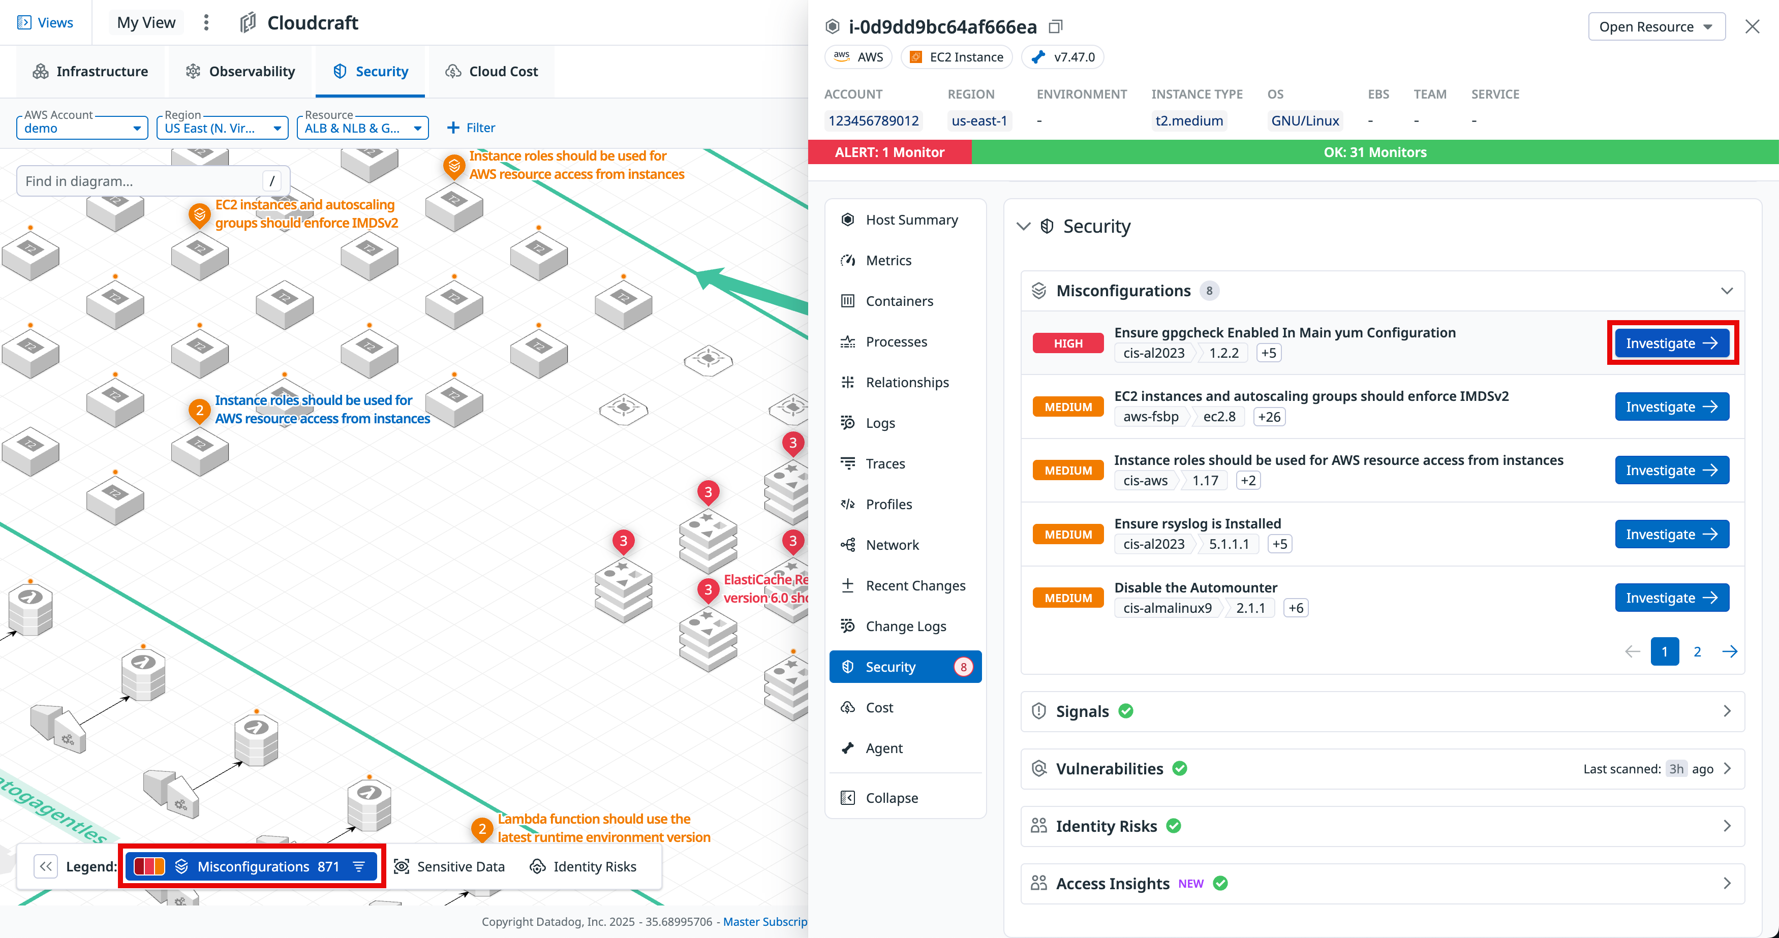
Task: Expand the Signals section
Action: tap(1382, 711)
